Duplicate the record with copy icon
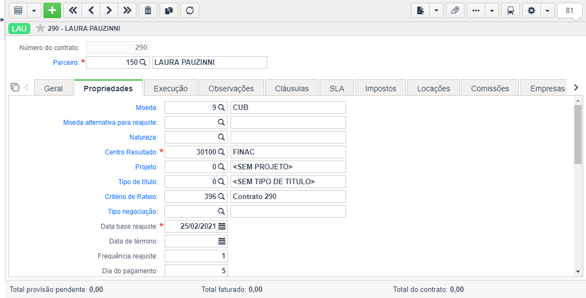 [x=169, y=10]
